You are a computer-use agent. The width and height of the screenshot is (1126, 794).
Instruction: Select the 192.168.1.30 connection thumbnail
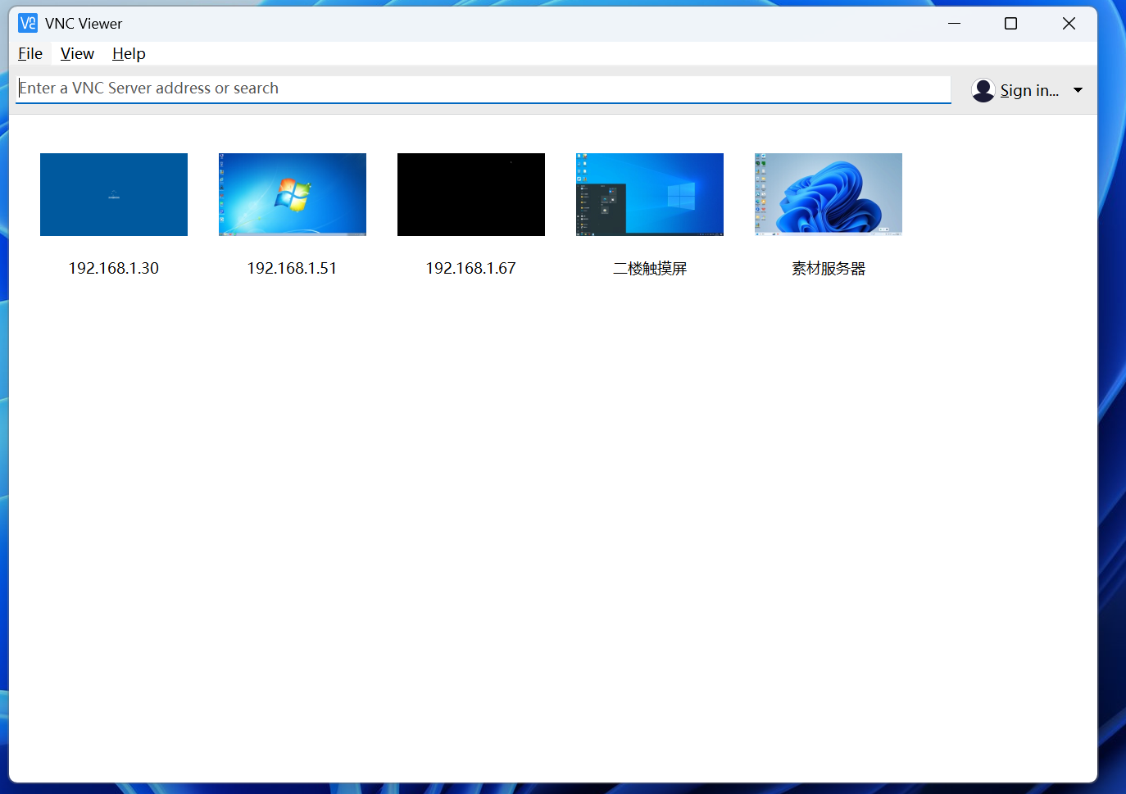(x=114, y=194)
